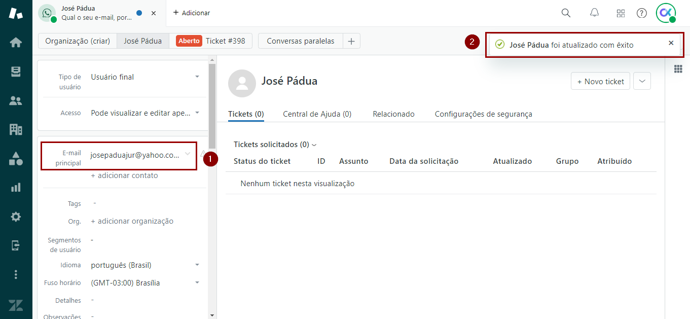The image size is (690, 319).
Task: Click the help question mark icon
Action: click(642, 13)
